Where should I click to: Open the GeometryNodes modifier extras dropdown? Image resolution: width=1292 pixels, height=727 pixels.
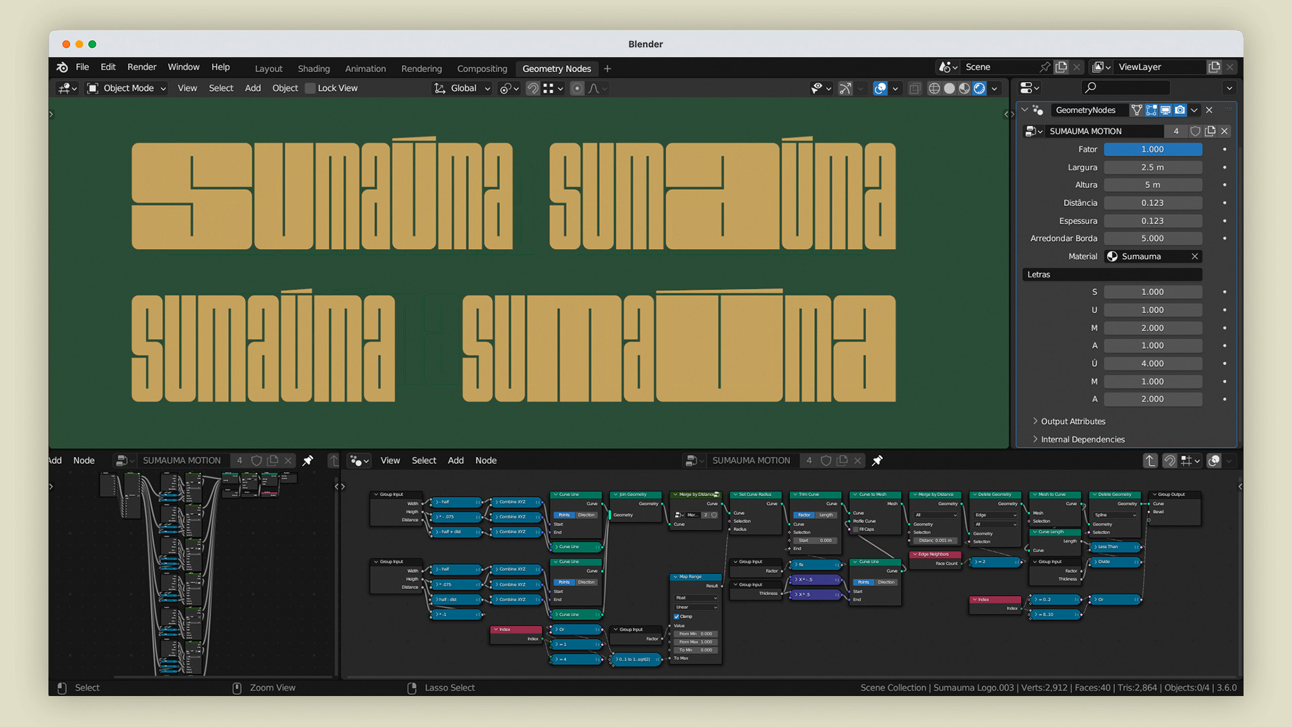(x=1194, y=110)
